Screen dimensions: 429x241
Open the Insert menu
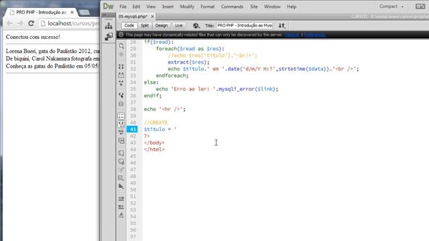pyautogui.click(x=168, y=7)
